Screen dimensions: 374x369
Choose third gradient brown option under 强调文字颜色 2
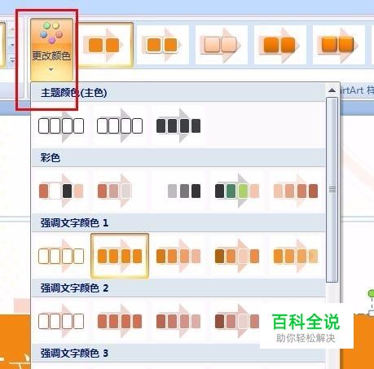click(178, 321)
